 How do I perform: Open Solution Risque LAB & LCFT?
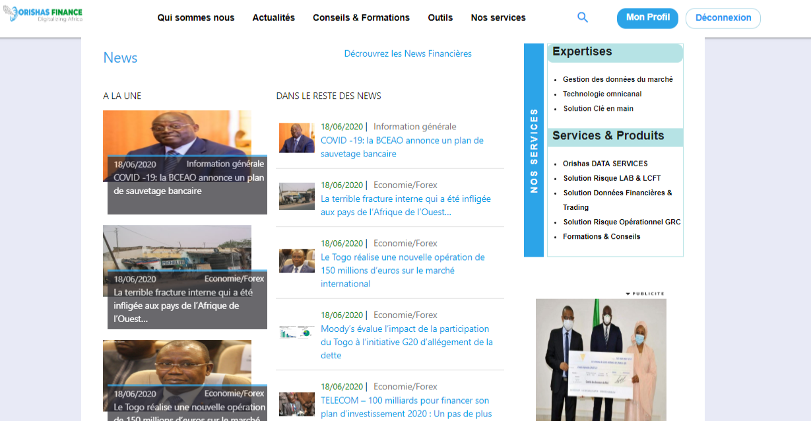pyautogui.click(x=612, y=178)
